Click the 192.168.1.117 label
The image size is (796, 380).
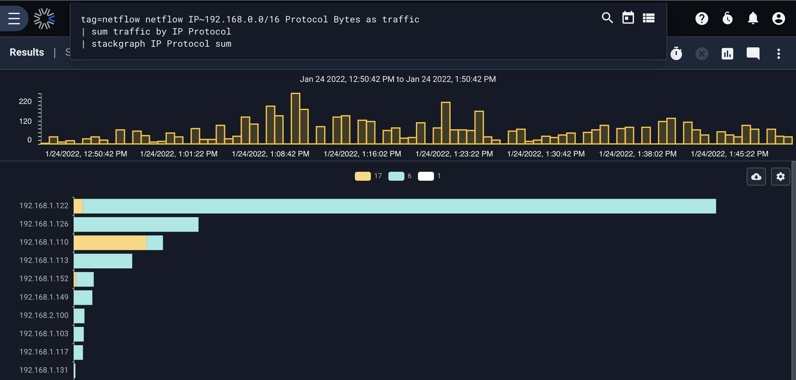pyautogui.click(x=44, y=352)
